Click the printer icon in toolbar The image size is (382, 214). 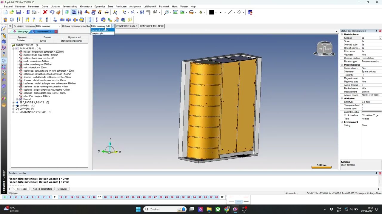point(34,12)
